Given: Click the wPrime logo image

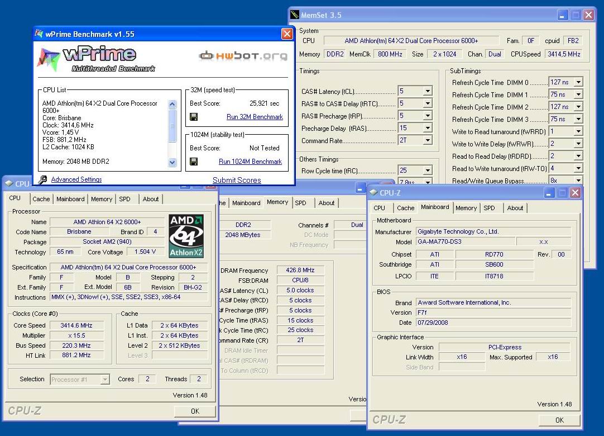Looking at the screenshot, I should click(x=97, y=59).
